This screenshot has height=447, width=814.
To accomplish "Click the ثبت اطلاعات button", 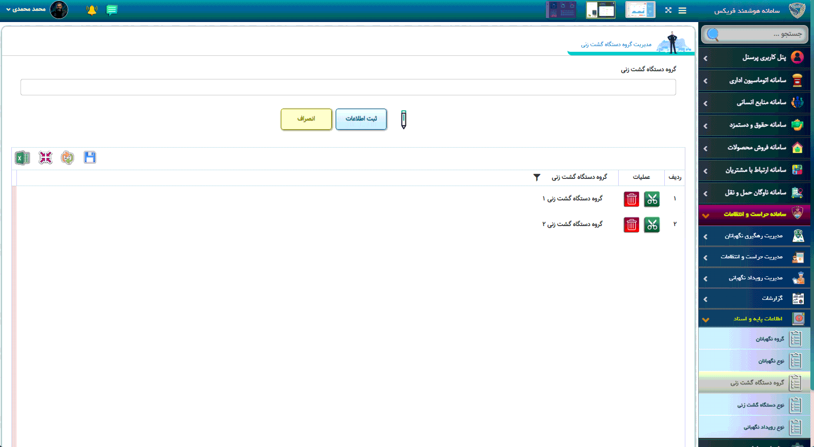I will click(x=361, y=119).
